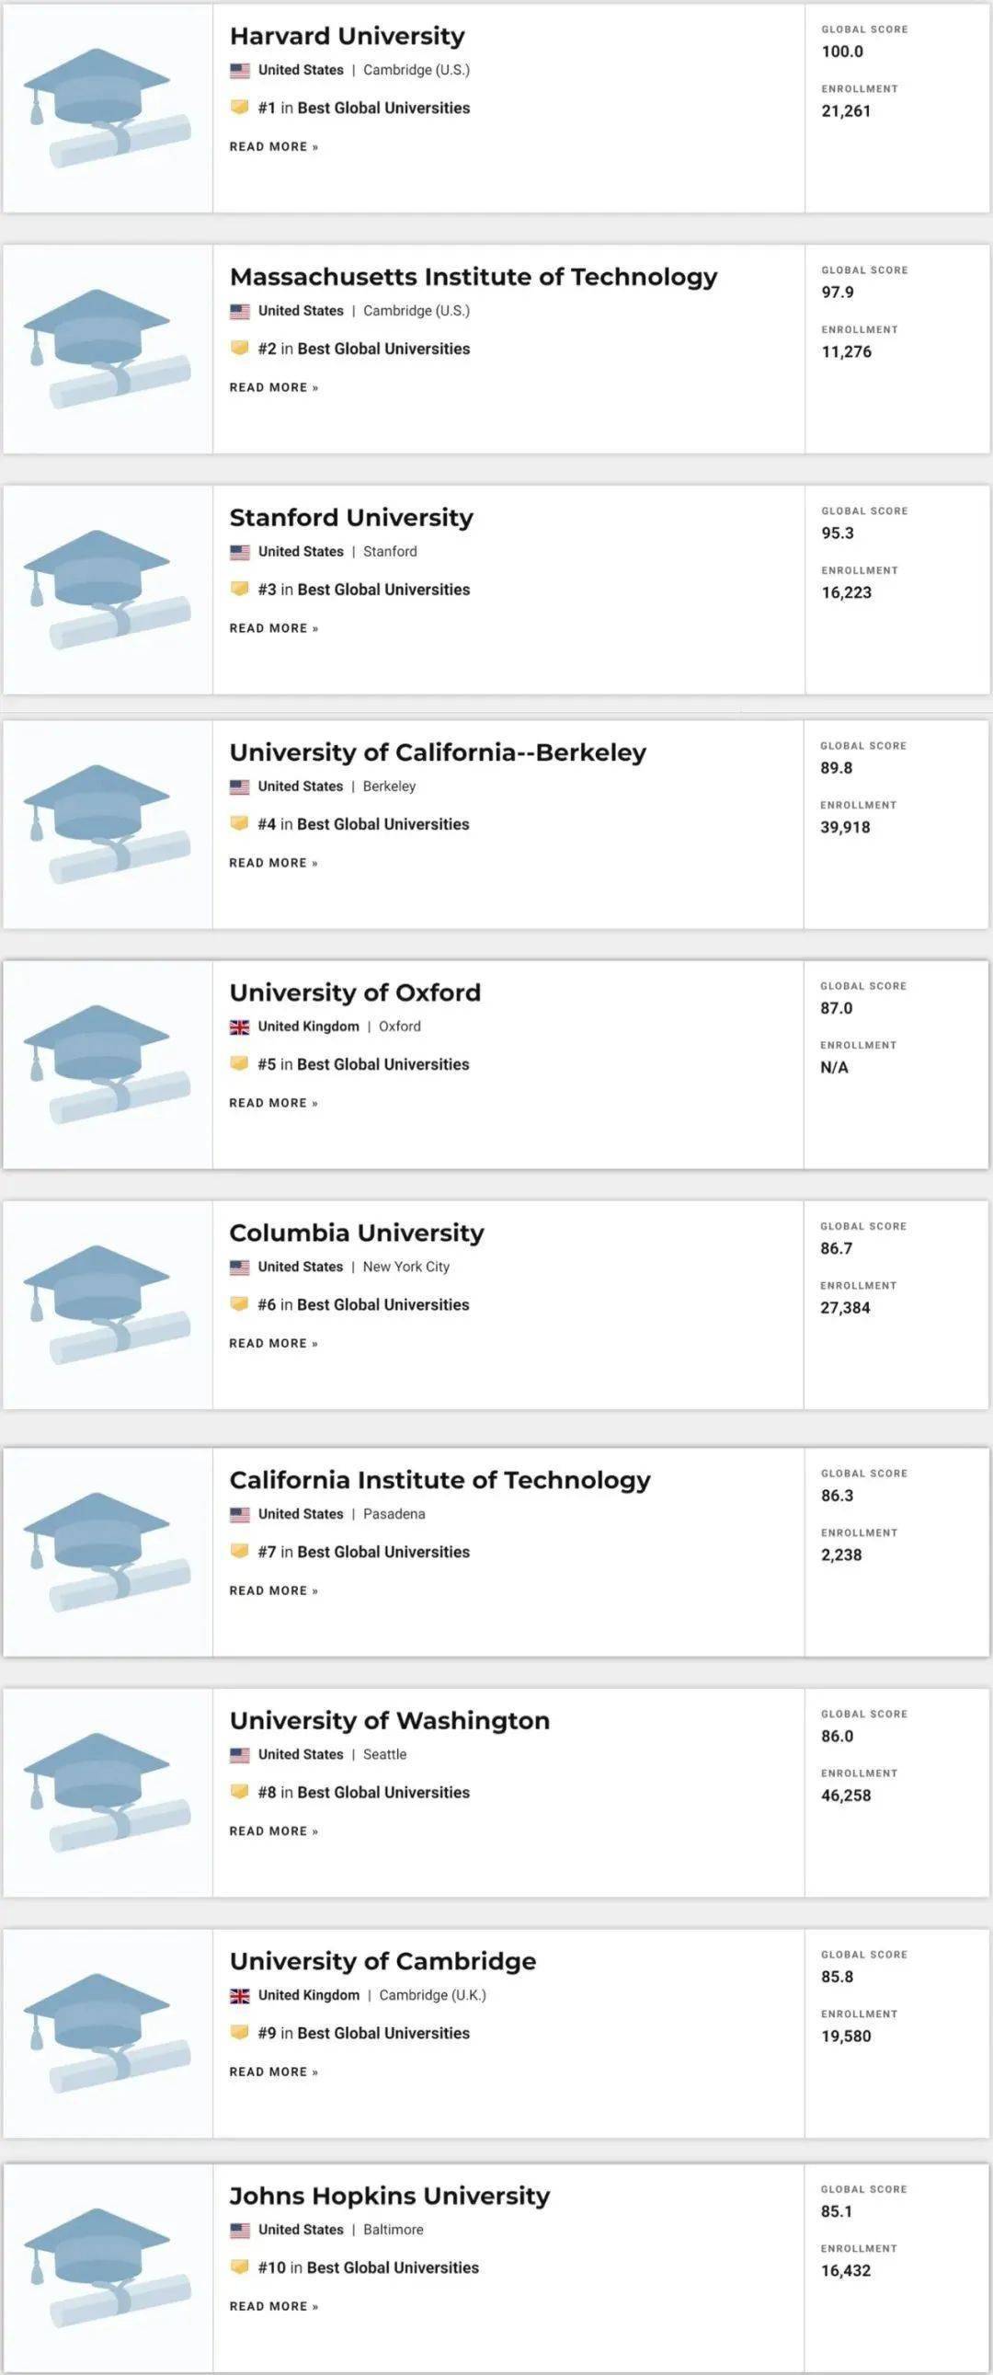Click the UK flag icon under University of Oxford
The image size is (993, 2375).
[x=240, y=1027]
